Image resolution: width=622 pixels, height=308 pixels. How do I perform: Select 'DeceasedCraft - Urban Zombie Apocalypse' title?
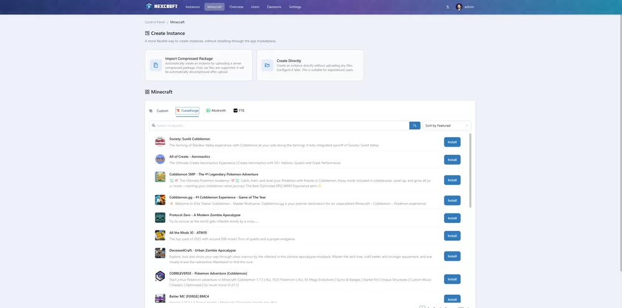[202, 251]
